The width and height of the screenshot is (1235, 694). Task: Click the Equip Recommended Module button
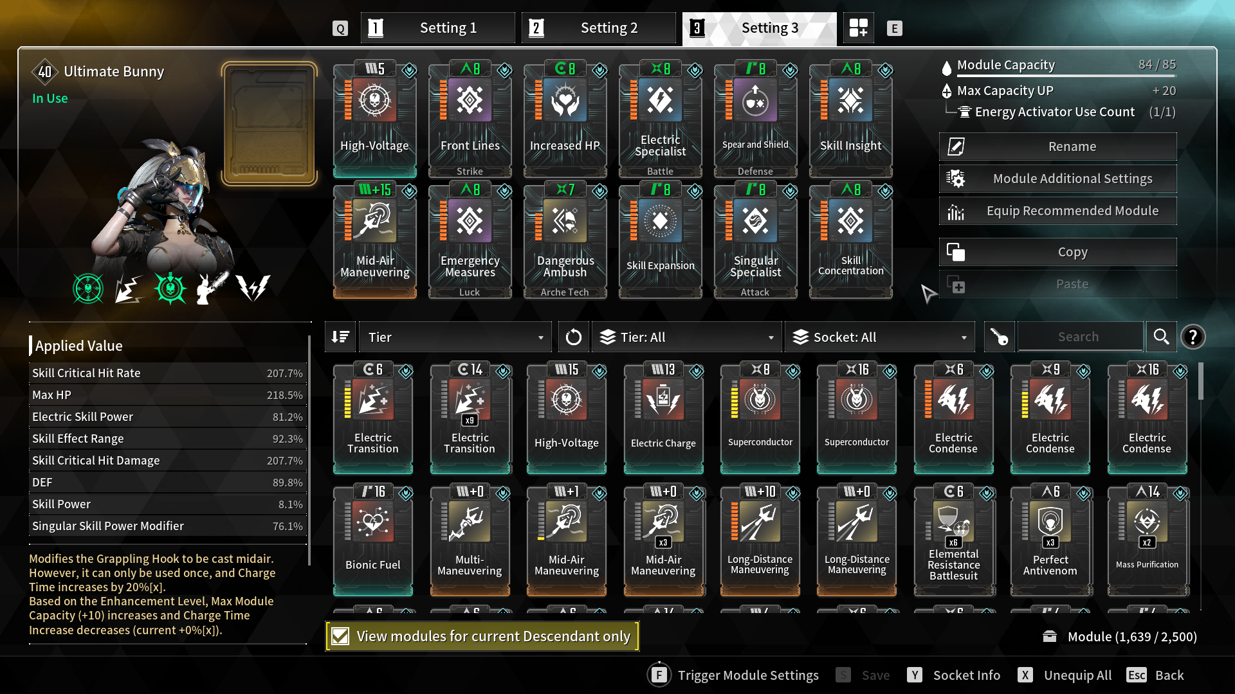click(x=1058, y=211)
